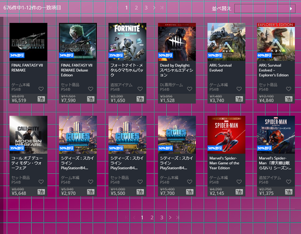Toggle heart on Cities Skylines ¥7,700 card

190,182
